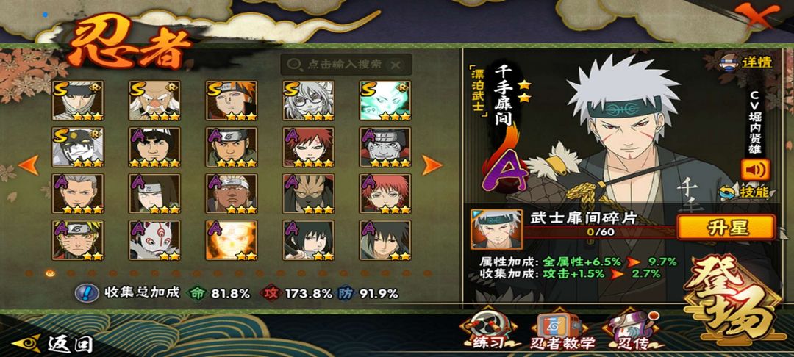This screenshot has width=794, height=357.
Task: Select the highlighted second page indicator dot
Action: pos(50,273)
